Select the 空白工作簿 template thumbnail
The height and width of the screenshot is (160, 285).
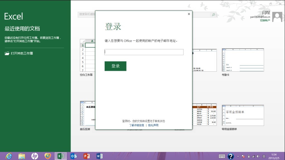click(87, 55)
